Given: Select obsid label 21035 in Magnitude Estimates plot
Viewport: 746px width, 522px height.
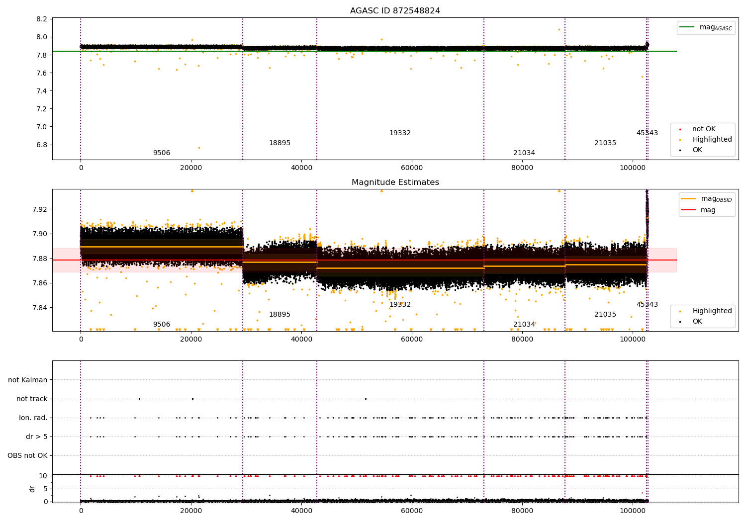Looking at the screenshot, I should click(605, 315).
